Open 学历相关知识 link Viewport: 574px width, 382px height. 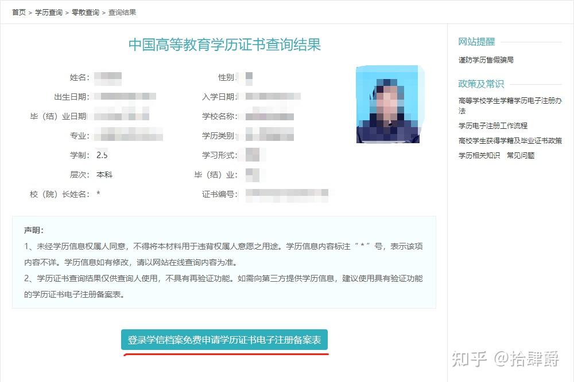coord(479,156)
